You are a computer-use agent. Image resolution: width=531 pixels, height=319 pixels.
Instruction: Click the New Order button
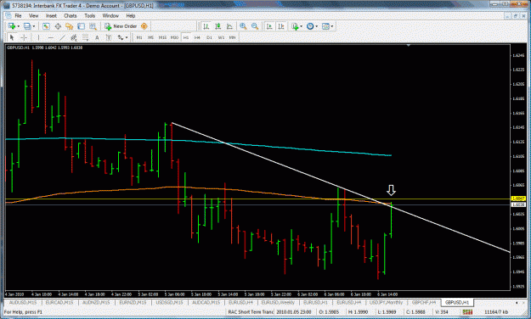(x=121, y=26)
